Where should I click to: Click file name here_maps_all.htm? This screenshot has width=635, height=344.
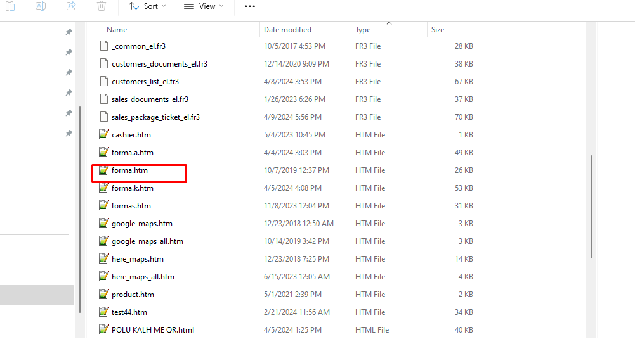coord(143,277)
